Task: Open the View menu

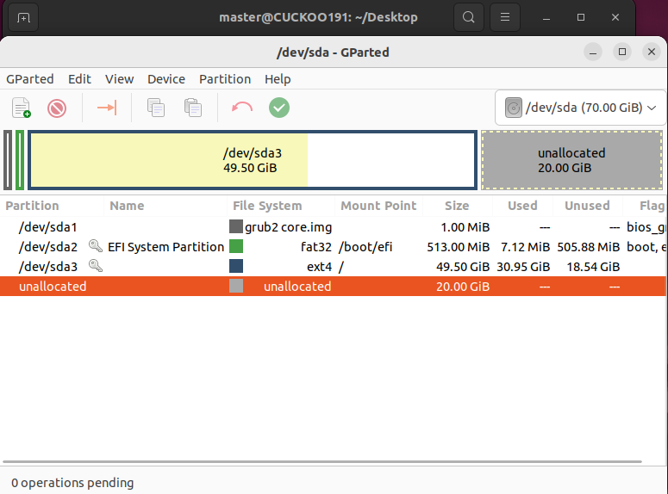Action: point(119,79)
